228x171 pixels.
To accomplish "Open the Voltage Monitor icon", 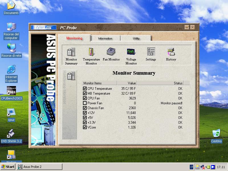I will [x=131, y=52].
